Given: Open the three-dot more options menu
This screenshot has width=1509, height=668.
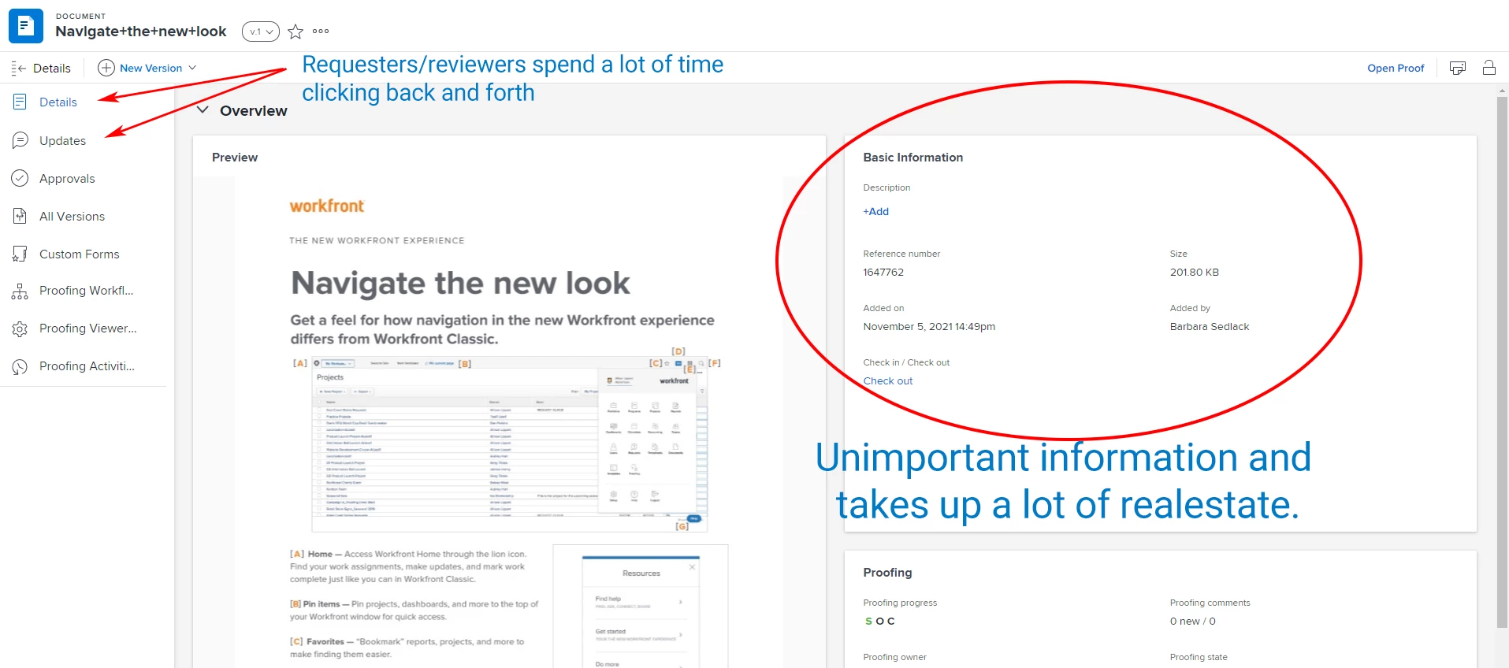Looking at the screenshot, I should pyautogui.click(x=321, y=32).
